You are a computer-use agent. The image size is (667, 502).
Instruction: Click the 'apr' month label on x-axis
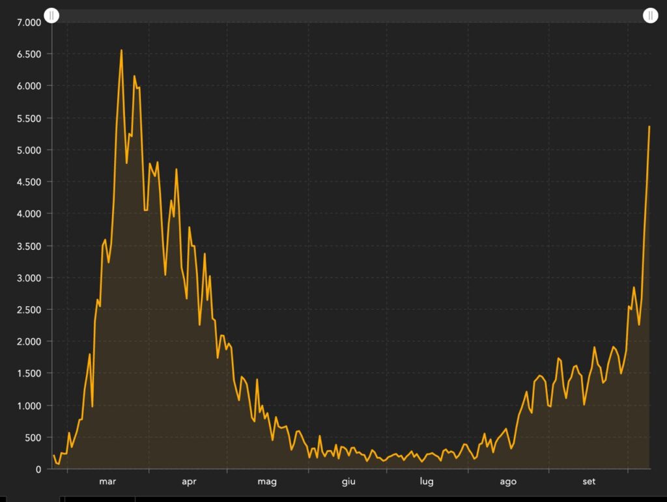coord(189,482)
